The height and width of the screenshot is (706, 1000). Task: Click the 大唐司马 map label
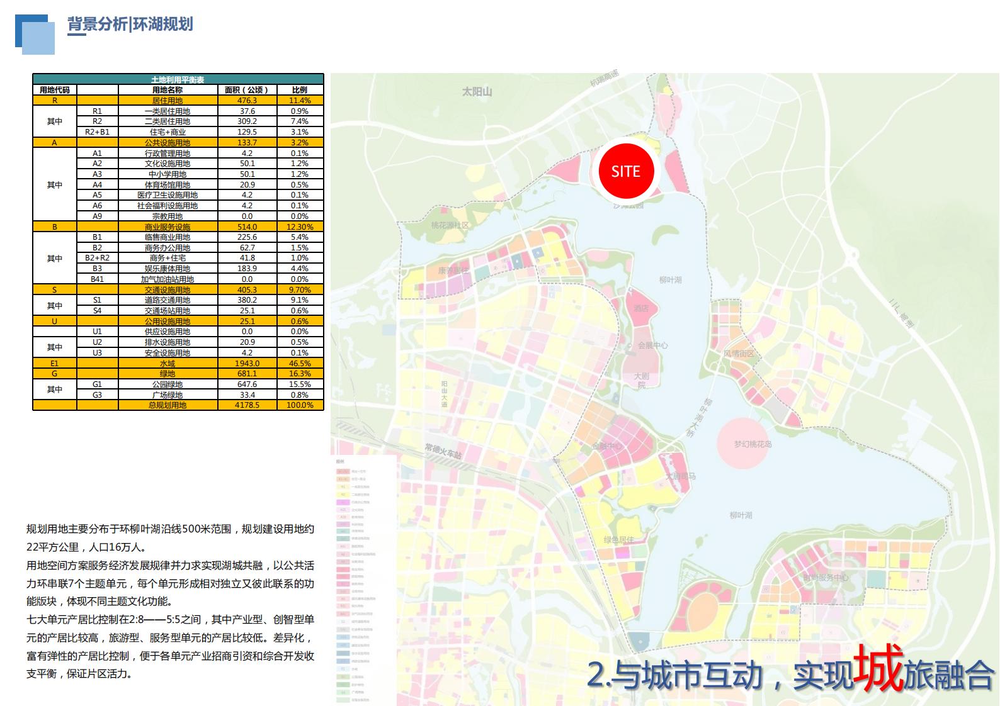[681, 476]
